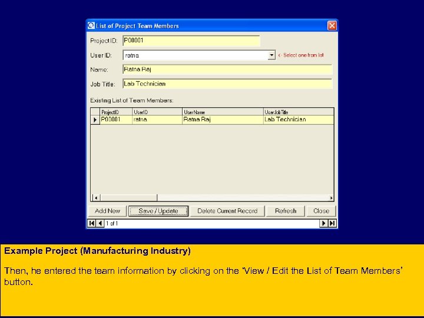Screen dimensions: 424x318
Task: Click the UserJobTitle column header
Action: 299,112
